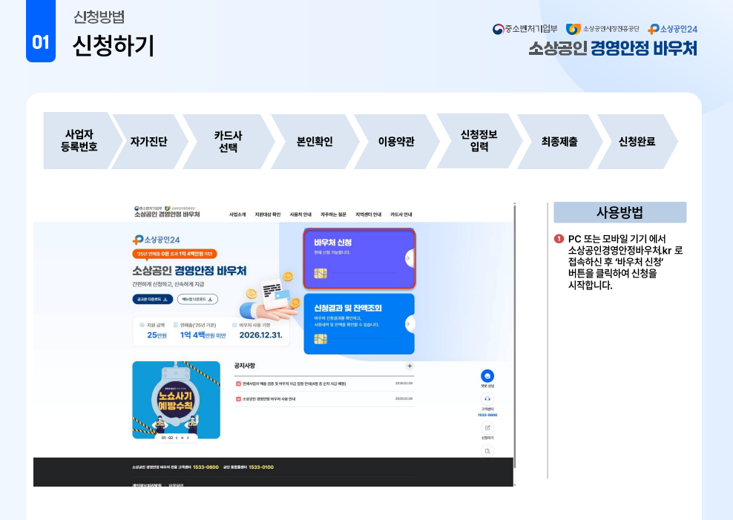
Task: Click the webpage vertical scrollbar
Action: [514, 336]
